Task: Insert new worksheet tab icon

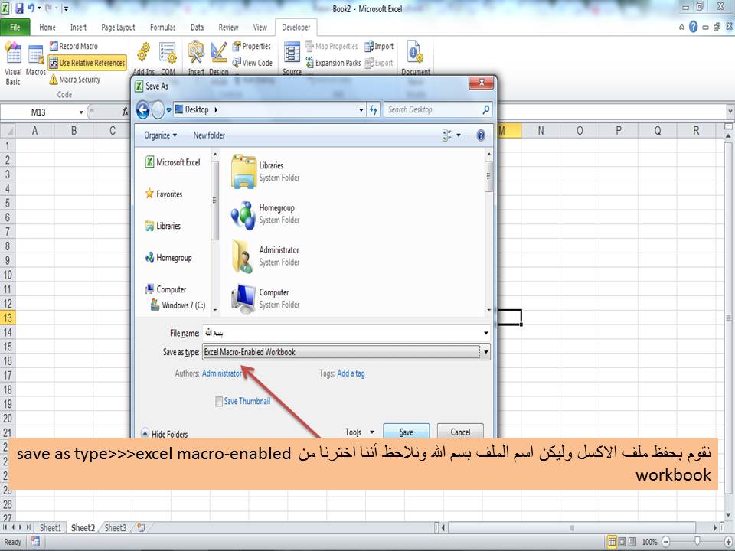Action: point(141,527)
